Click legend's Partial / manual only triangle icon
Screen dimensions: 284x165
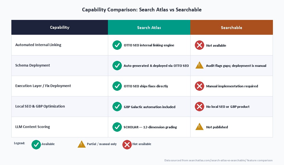pyautogui.click(x=82, y=144)
